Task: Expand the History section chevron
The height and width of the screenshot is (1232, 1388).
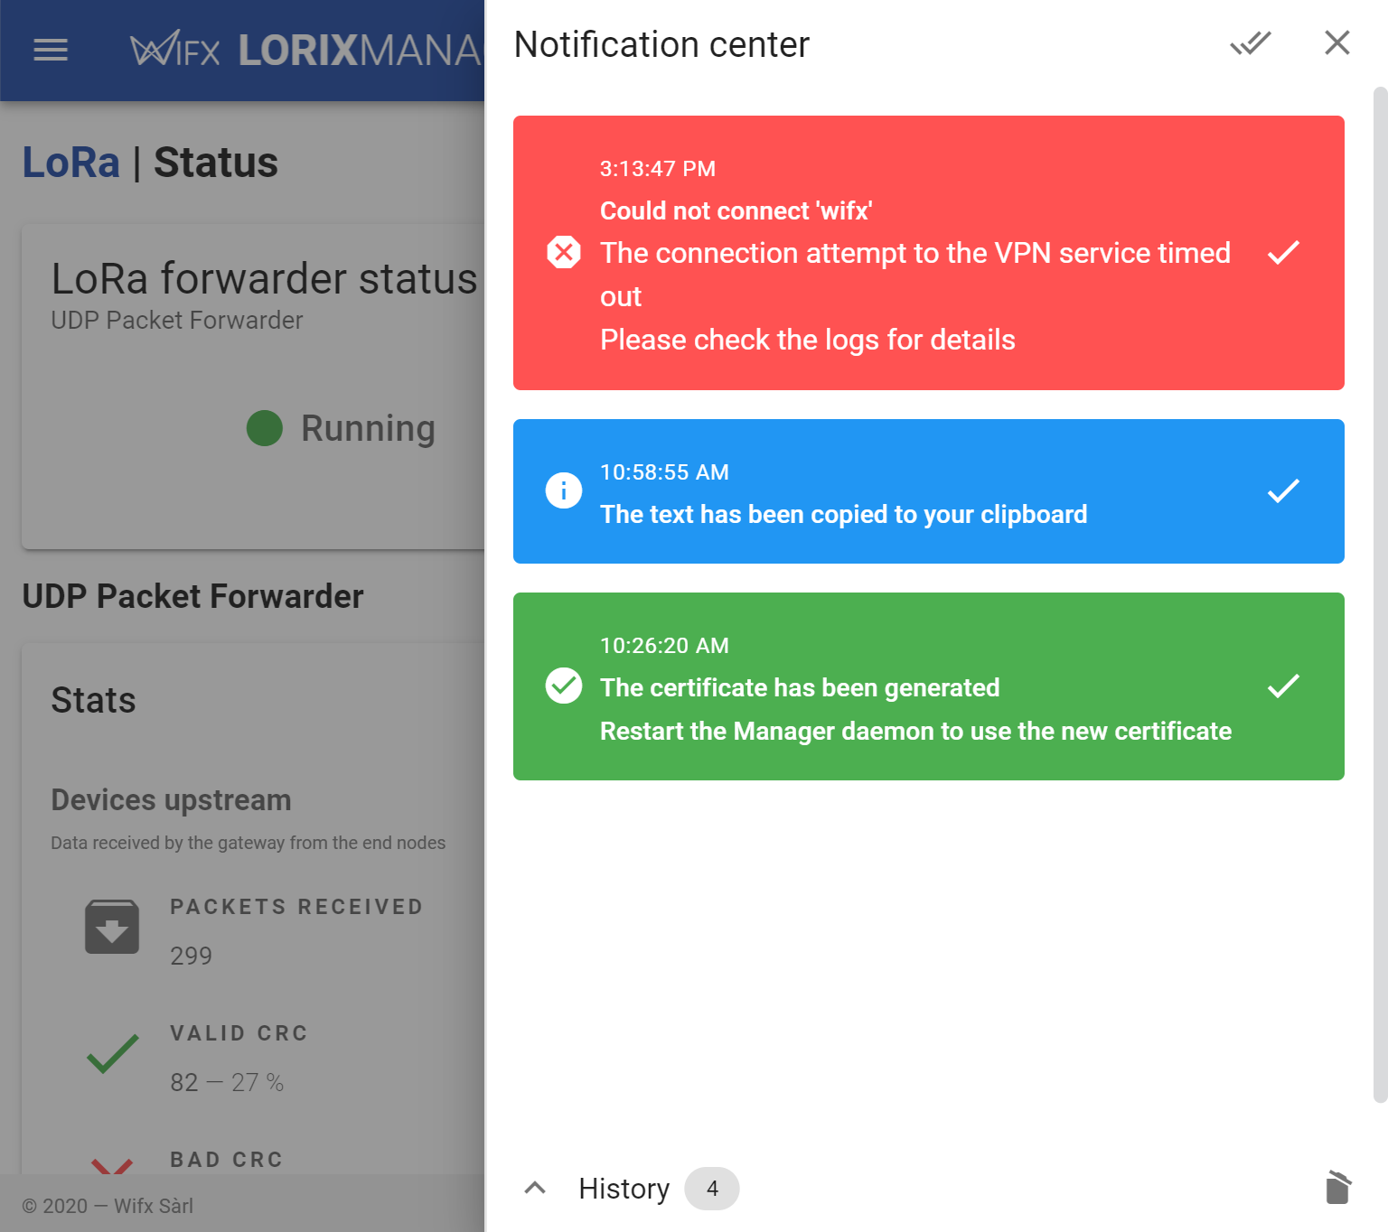Action: coord(535,1188)
